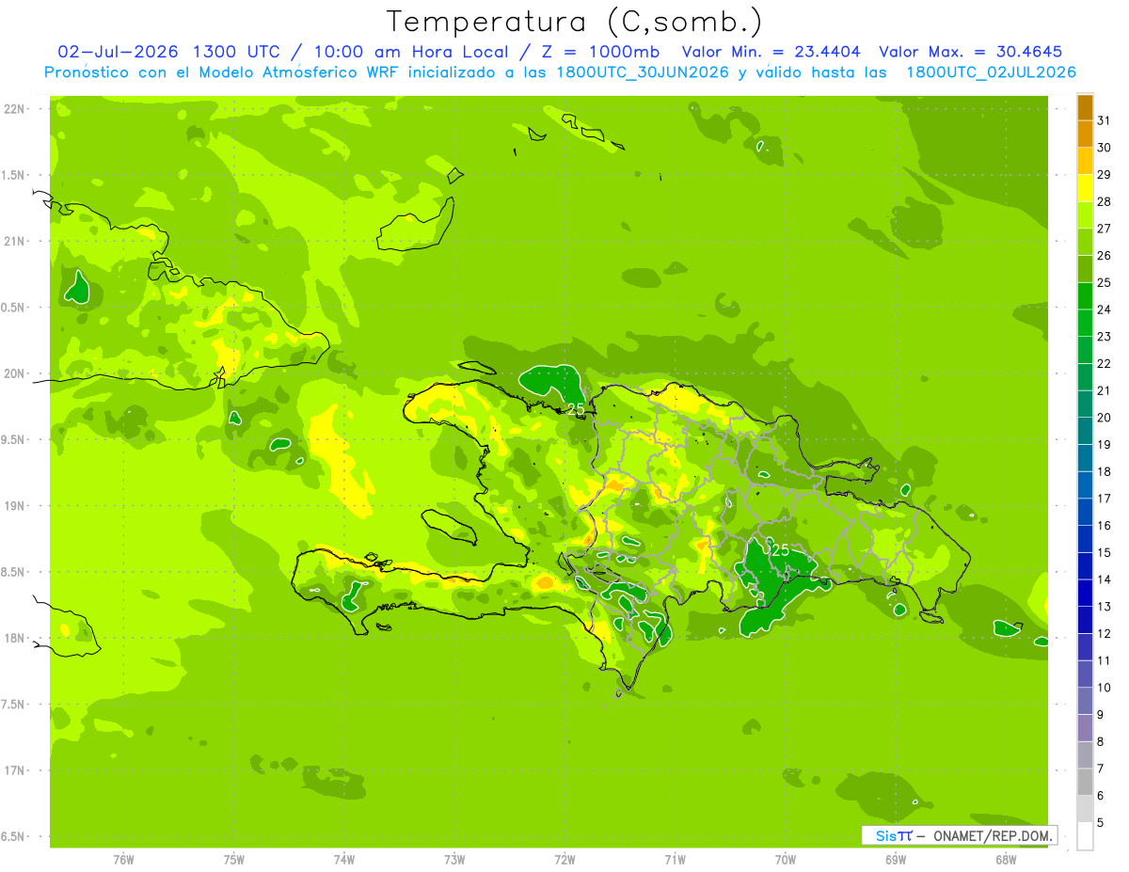Click the "73W" longitude axis label
Screen dimensions: 1129x872
(x=454, y=859)
